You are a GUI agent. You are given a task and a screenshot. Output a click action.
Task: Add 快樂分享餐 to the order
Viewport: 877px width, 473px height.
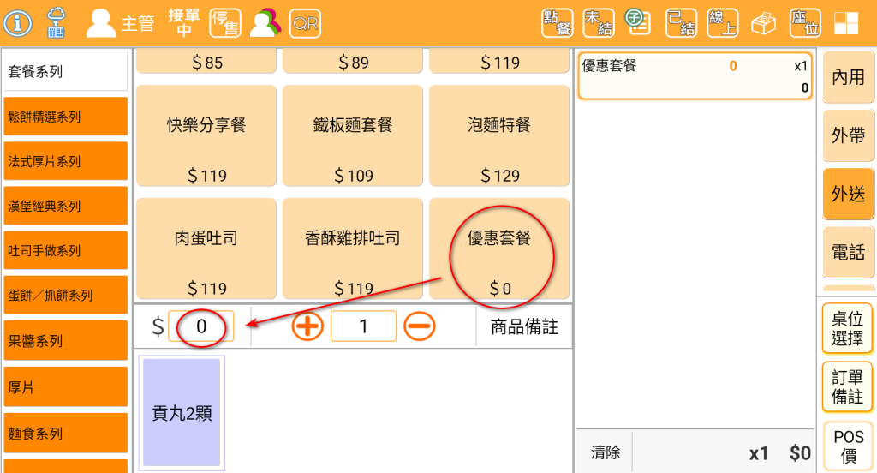206,137
